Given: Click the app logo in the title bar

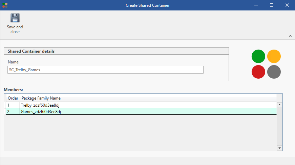Looking at the screenshot, I should pos(5,5).
